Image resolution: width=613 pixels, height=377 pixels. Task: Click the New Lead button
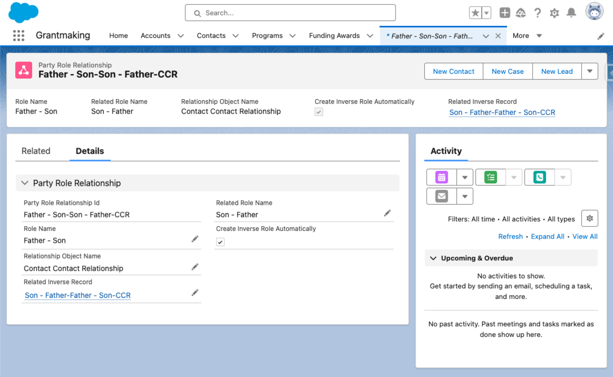point(557,71)
